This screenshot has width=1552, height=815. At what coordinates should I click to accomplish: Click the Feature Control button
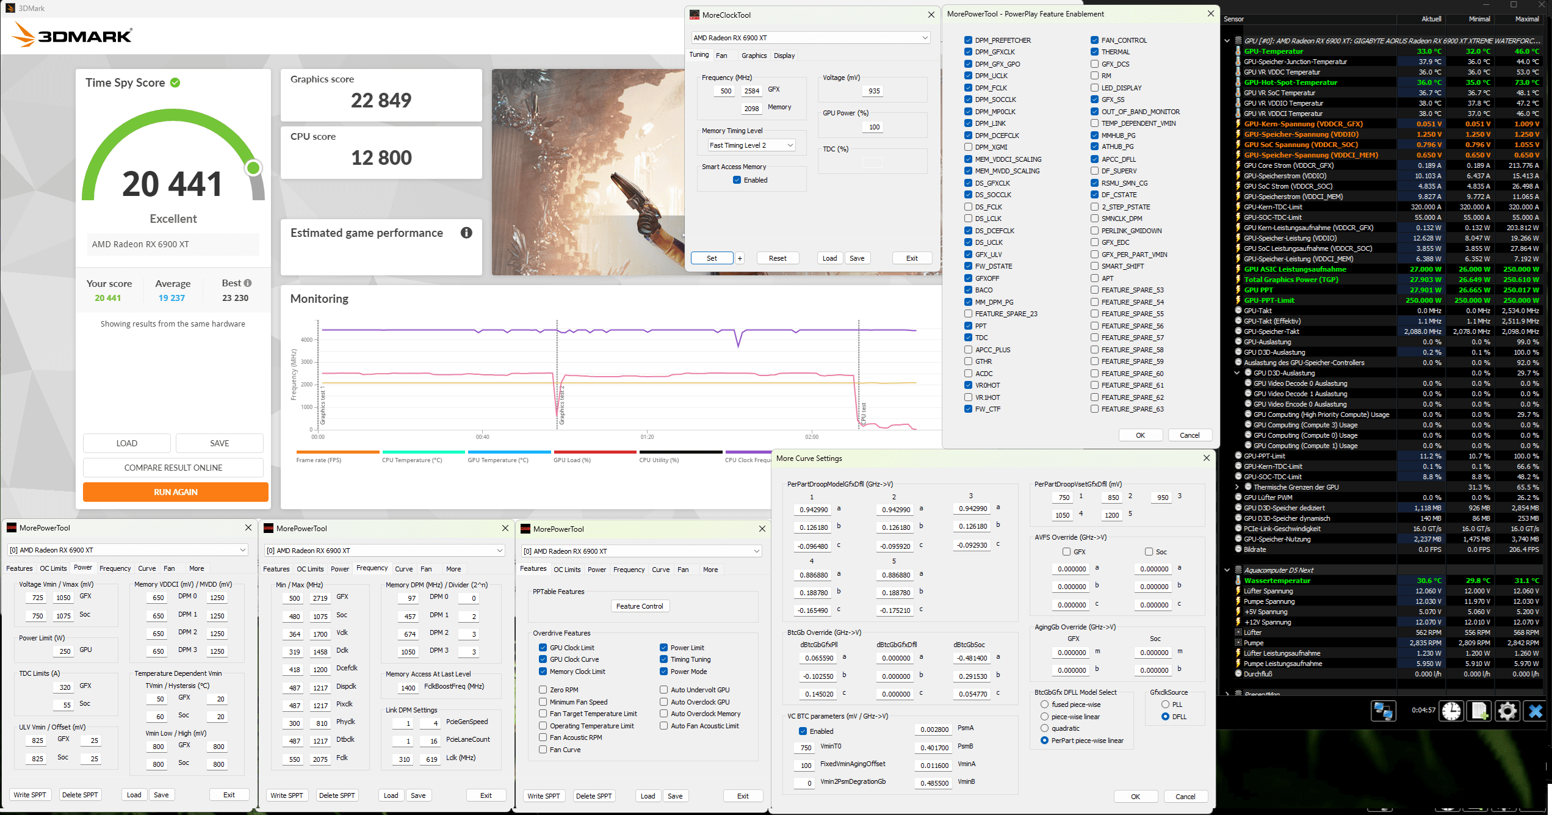640,606
